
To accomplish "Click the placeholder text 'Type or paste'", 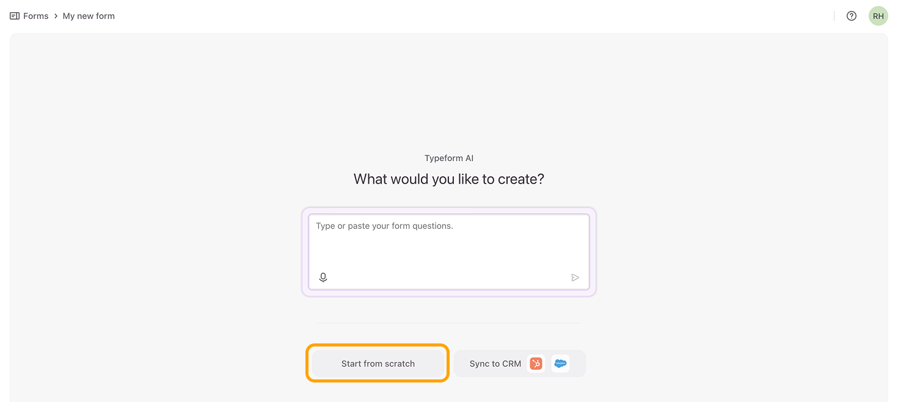I will (342, 226).
